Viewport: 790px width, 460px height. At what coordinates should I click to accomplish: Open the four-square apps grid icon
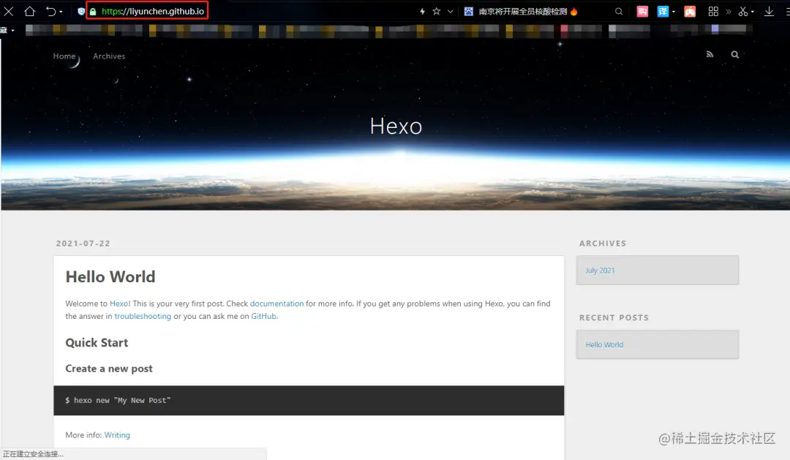click(713, 11)
